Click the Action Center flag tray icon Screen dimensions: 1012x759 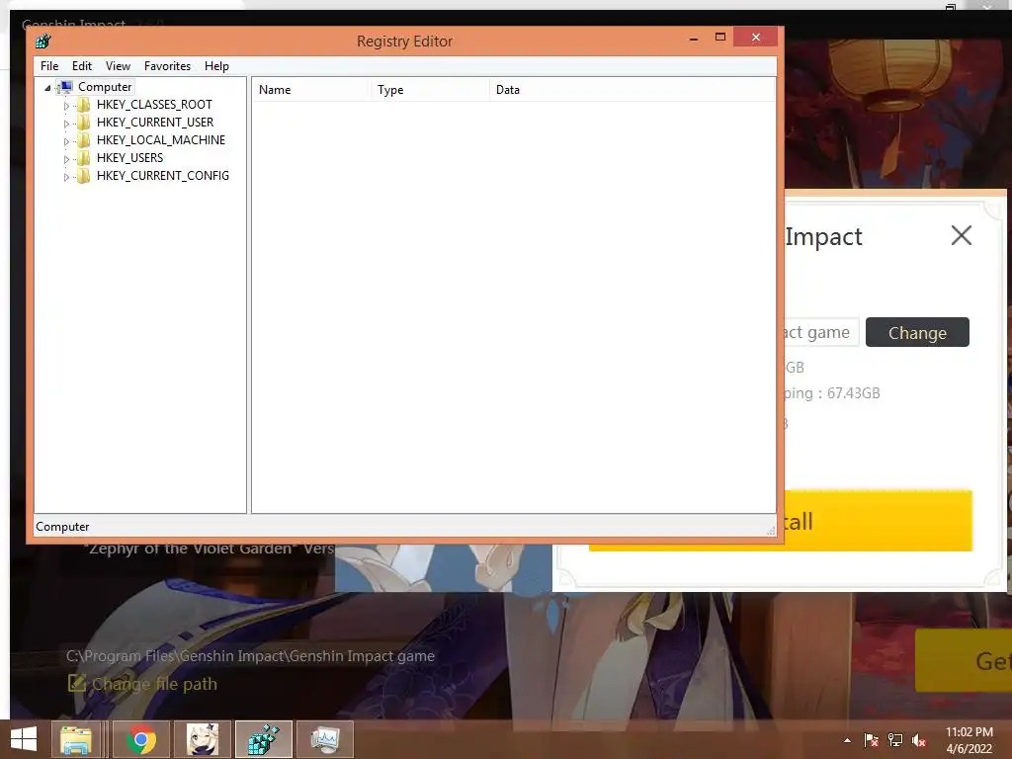pyautogui.click(x=871, y=740)
